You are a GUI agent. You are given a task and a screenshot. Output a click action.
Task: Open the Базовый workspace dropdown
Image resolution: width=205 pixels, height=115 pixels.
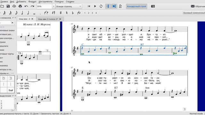[194, 13]
